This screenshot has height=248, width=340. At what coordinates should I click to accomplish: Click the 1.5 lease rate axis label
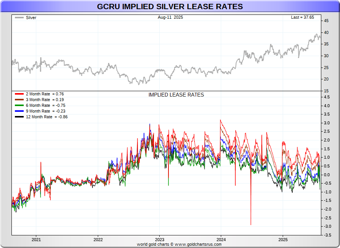327,149
